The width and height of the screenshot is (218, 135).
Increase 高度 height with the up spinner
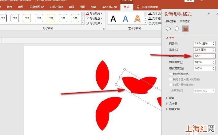click(x=214, y=42)
